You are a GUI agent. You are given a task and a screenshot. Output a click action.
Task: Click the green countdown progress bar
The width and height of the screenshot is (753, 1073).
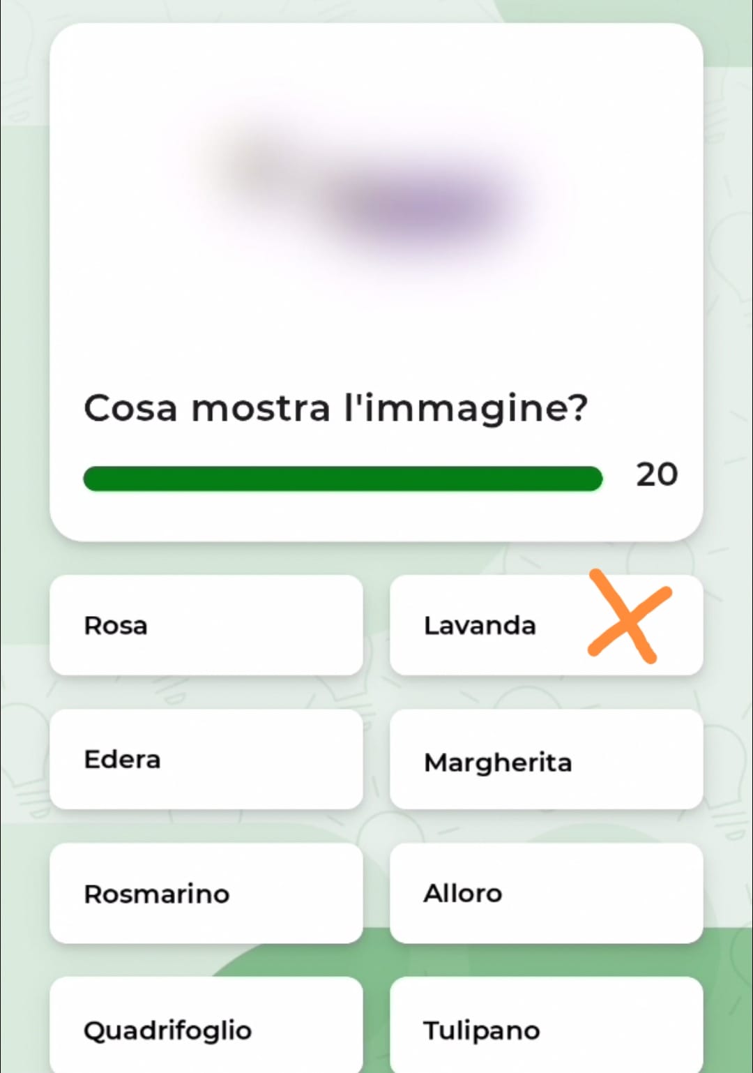click(x=342, y=479)
